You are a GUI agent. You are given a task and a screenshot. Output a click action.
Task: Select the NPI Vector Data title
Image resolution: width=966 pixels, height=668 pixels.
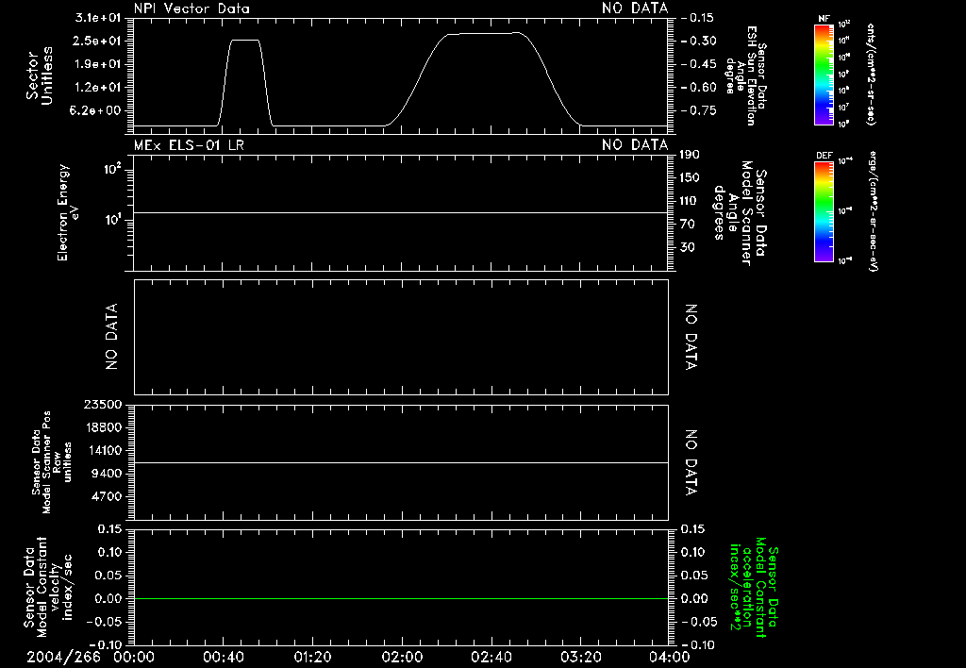click(192, 8)
